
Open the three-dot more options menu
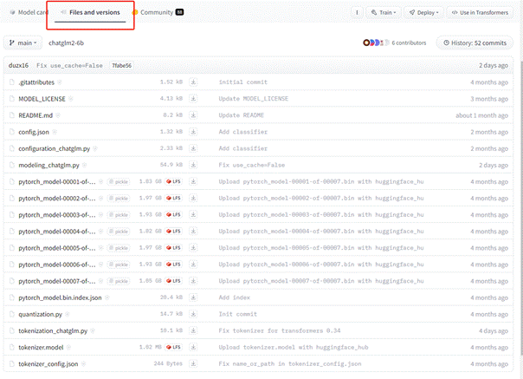(357, 13)
